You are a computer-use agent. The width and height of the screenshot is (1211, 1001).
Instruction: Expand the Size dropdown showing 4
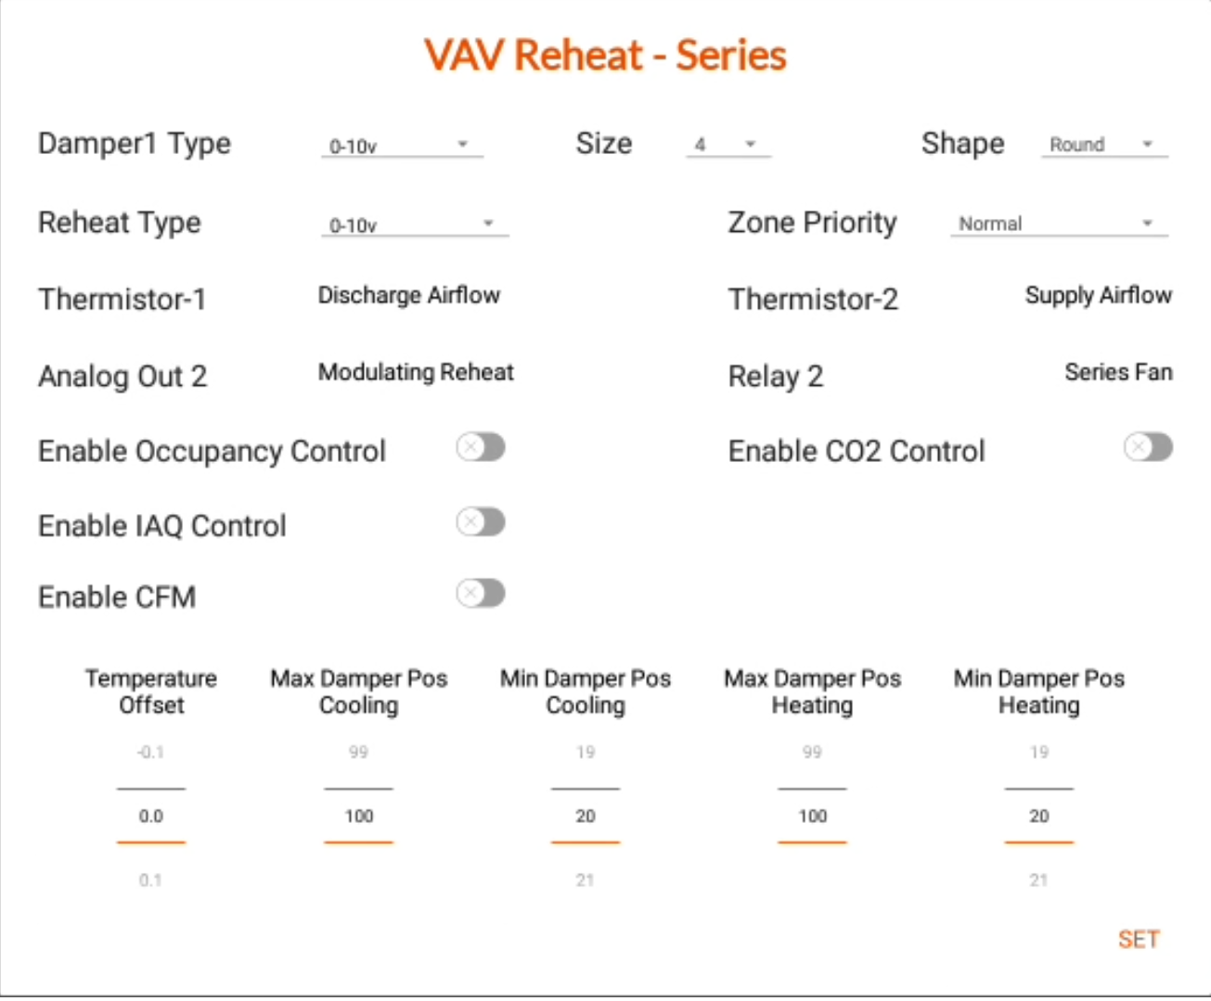click(x=728, y=145)
